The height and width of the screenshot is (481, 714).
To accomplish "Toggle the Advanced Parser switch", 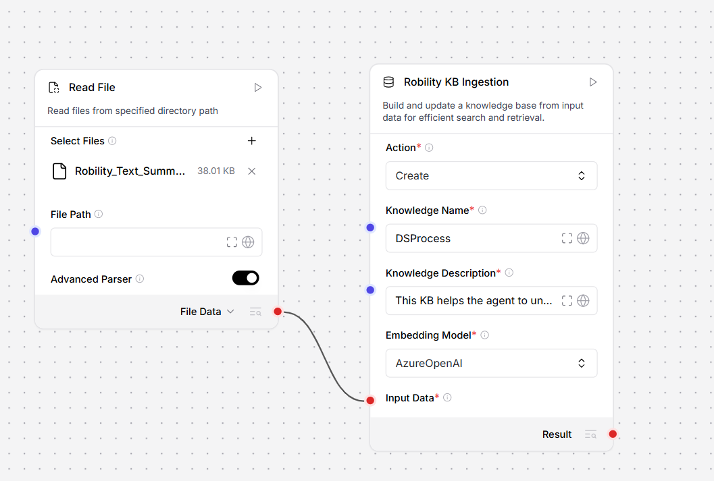I will click(245, 278).
